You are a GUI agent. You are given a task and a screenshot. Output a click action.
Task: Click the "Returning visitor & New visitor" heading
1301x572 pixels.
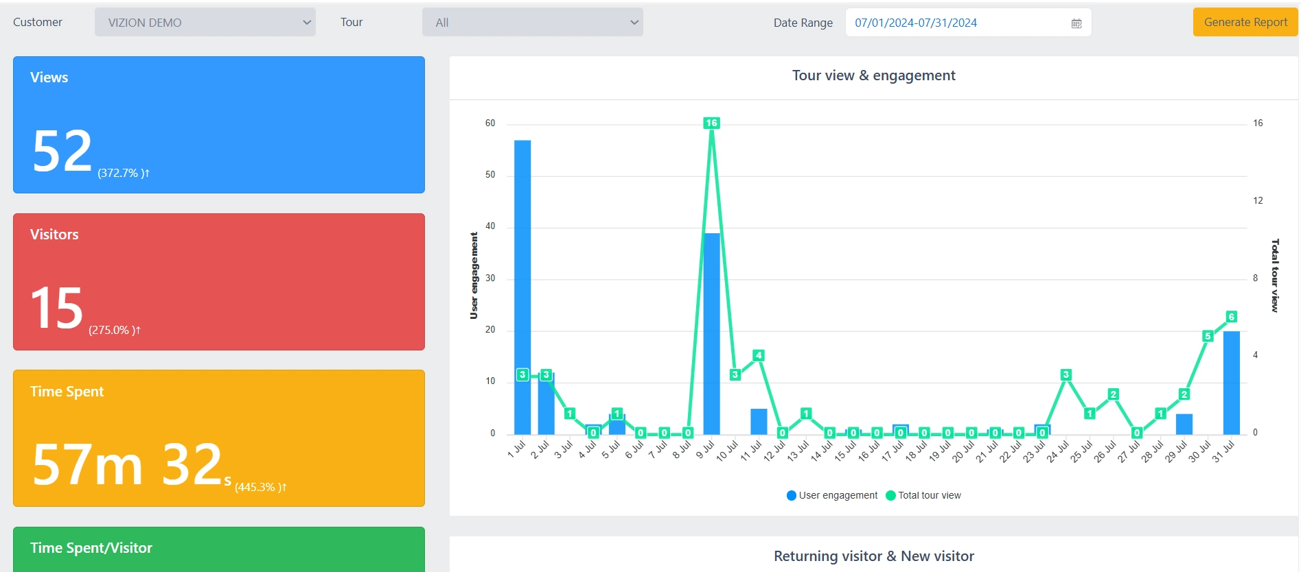(x=874, y=556)
